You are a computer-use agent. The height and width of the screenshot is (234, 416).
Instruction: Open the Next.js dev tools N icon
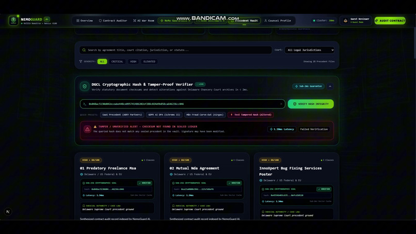tap(8, 212)
